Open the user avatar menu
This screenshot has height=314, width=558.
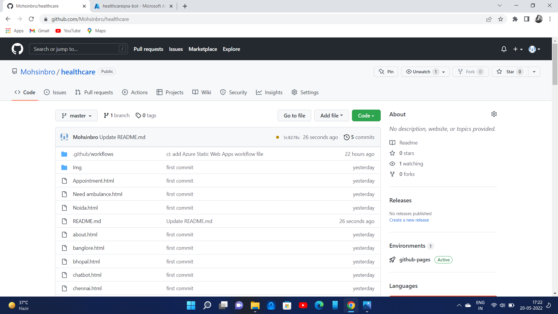pyautogui.click(x=534, y=49)
